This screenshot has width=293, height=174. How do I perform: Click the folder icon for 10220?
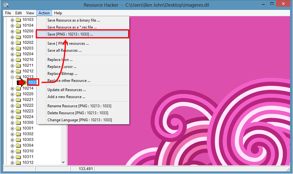pyautogui.click(x=18, y=94)
